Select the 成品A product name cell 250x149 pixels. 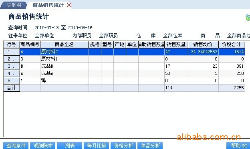tap(65, 73)
